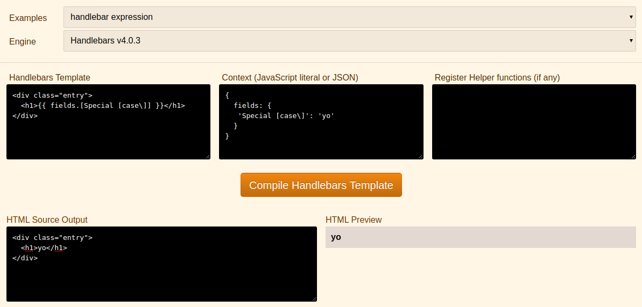Click the 'fields: {' line in Context
Screen dimensions: 642x307
coord(252,106)
